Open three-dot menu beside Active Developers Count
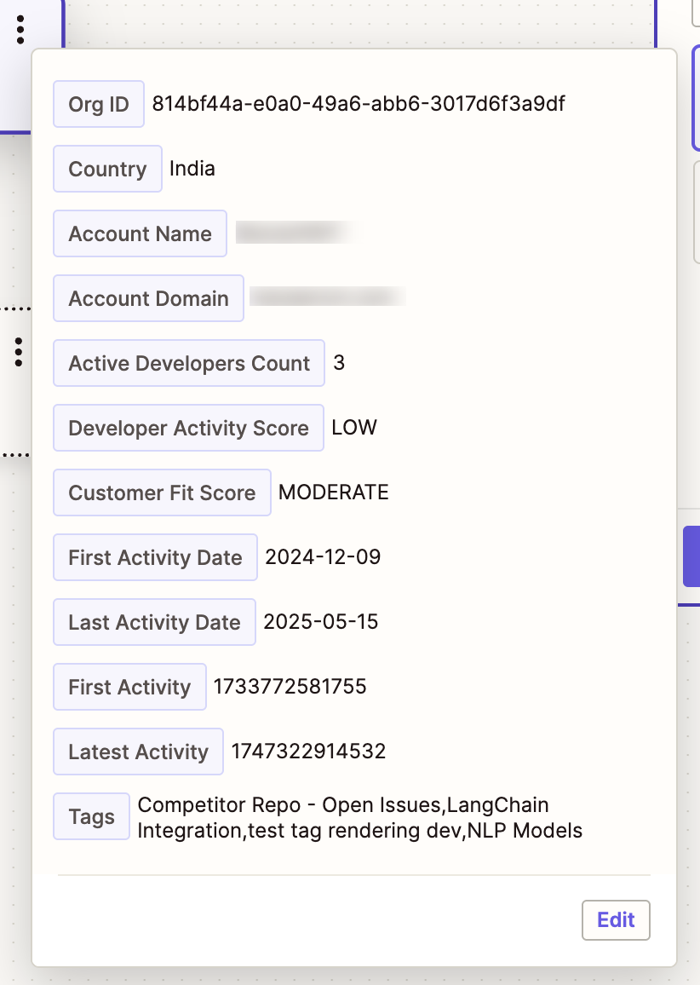Viewport: 700px width, 985px height. [19, 351]
